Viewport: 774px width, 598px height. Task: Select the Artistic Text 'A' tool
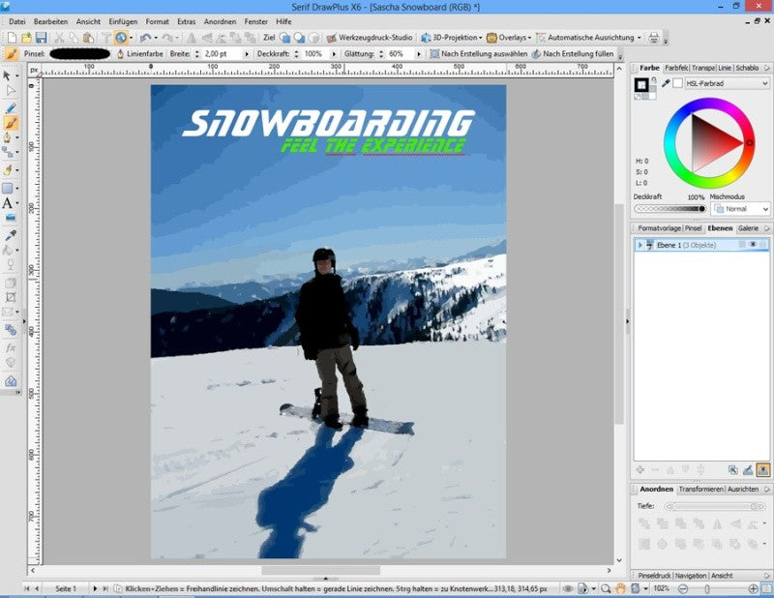tap(8, 203)
